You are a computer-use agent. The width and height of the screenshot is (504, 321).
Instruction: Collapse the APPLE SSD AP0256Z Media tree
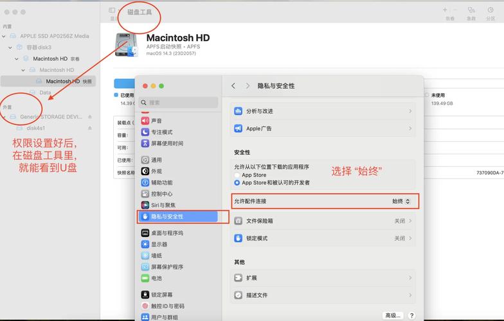(4, 37)
